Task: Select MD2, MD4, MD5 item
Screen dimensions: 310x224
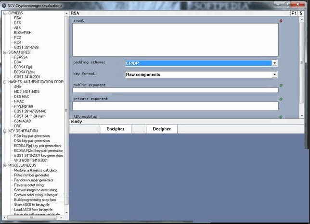Action: pos(26,92)
